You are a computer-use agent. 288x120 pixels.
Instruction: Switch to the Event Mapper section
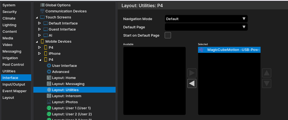14,91
